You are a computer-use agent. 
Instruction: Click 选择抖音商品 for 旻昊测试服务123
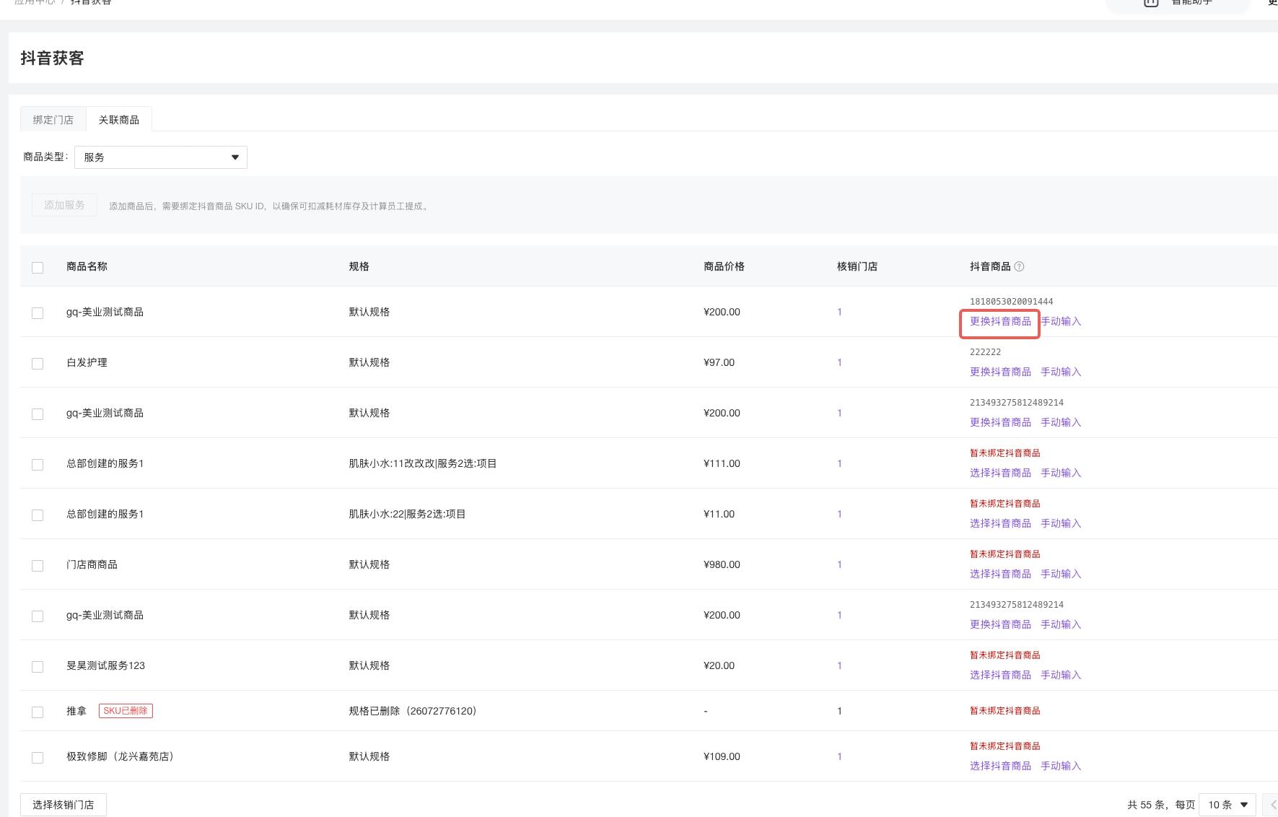click(1000, 675)
